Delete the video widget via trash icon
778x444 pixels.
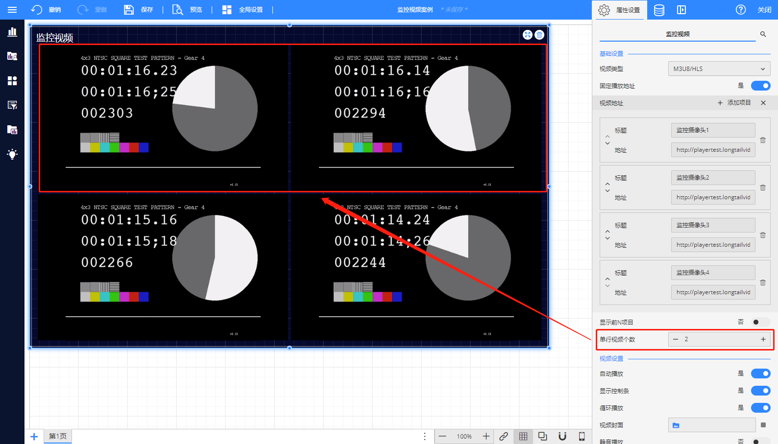tap(539, 35)
